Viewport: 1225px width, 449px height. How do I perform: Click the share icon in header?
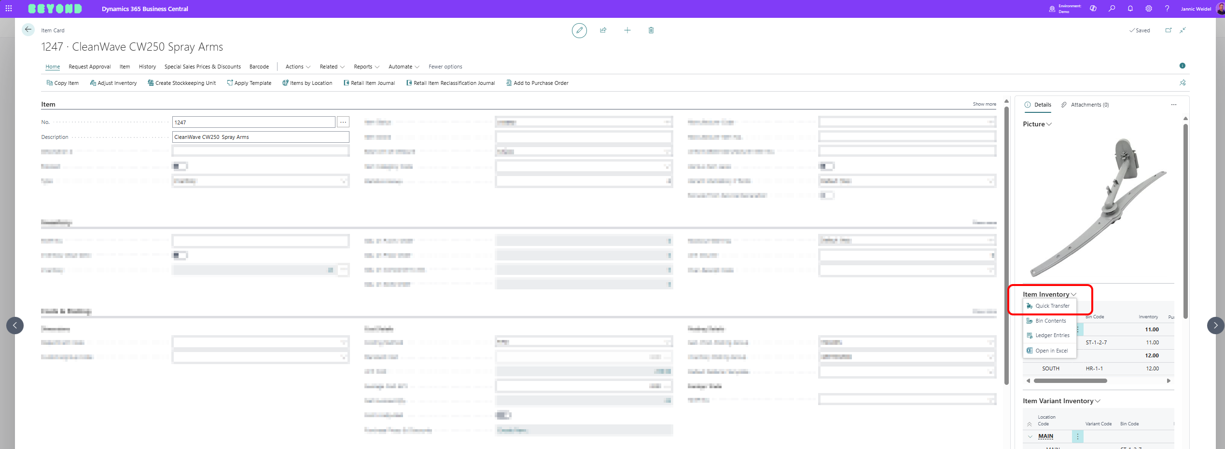pyautogui.click(x=603, y=30)
